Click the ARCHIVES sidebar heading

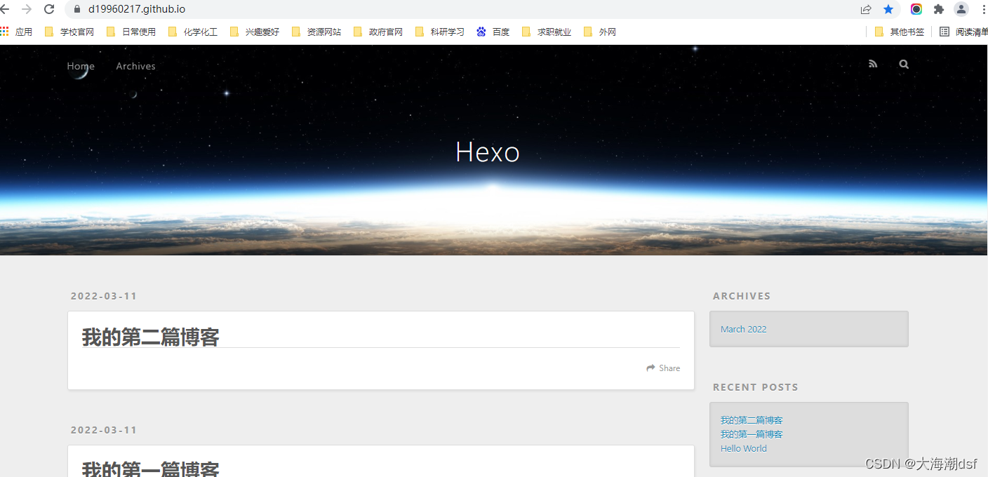[x=742, y=296]
